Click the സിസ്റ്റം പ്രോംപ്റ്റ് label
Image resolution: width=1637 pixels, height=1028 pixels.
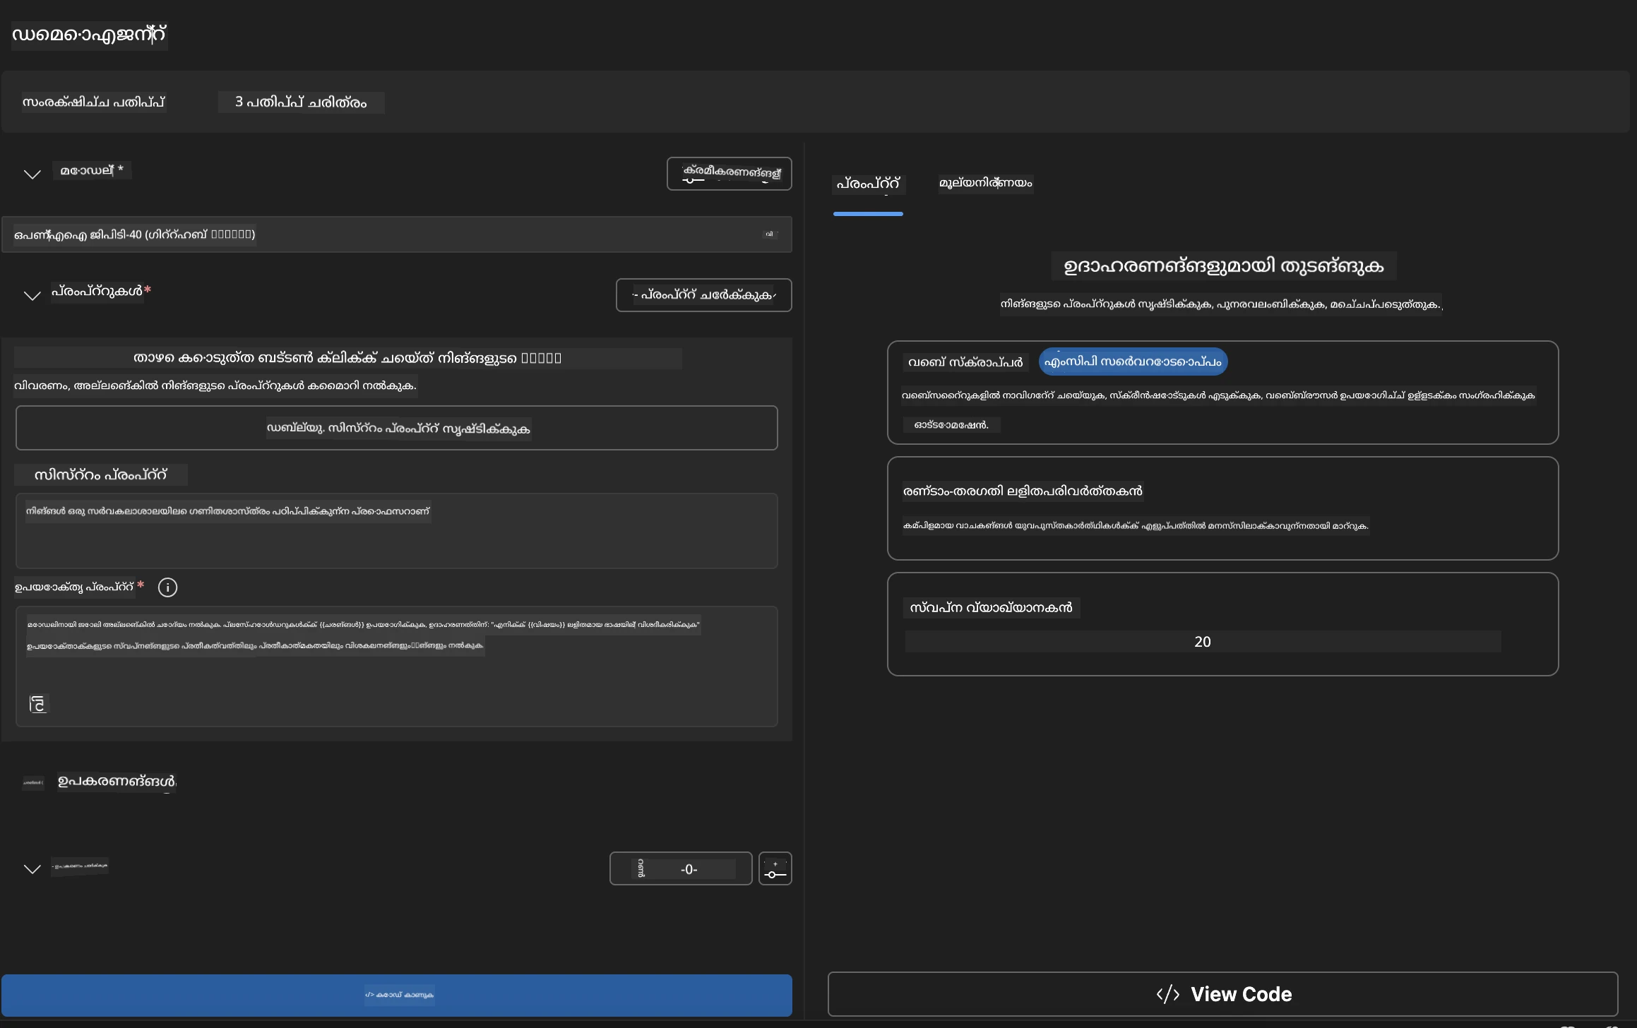[x=100, y=475]
